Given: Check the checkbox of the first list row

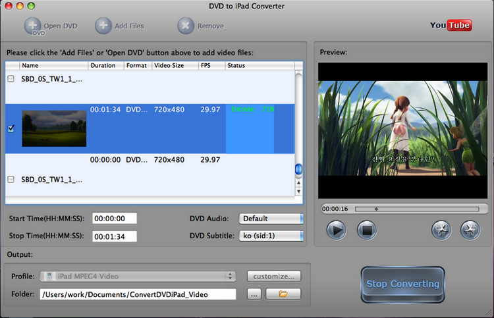Looking at the screenshot, I should pyautogui.click(x=11, y=79).
